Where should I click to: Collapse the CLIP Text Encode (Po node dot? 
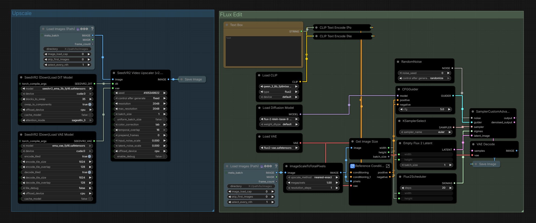[316, 28]
